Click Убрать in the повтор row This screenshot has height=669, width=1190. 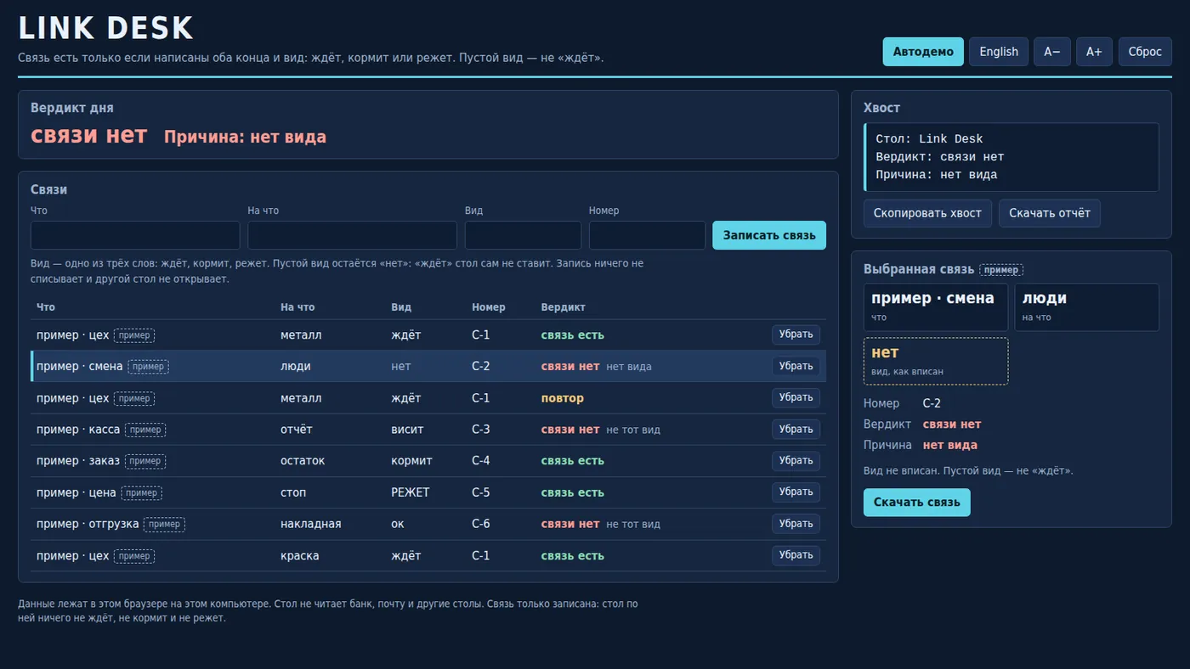796,397
